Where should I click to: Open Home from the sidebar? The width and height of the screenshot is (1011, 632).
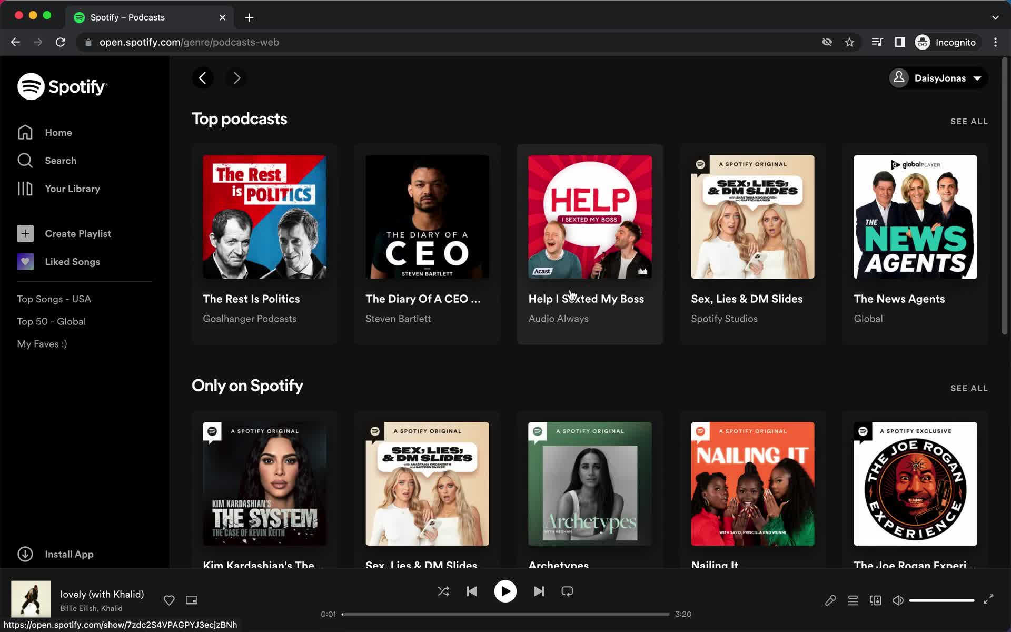coord(44,132)
